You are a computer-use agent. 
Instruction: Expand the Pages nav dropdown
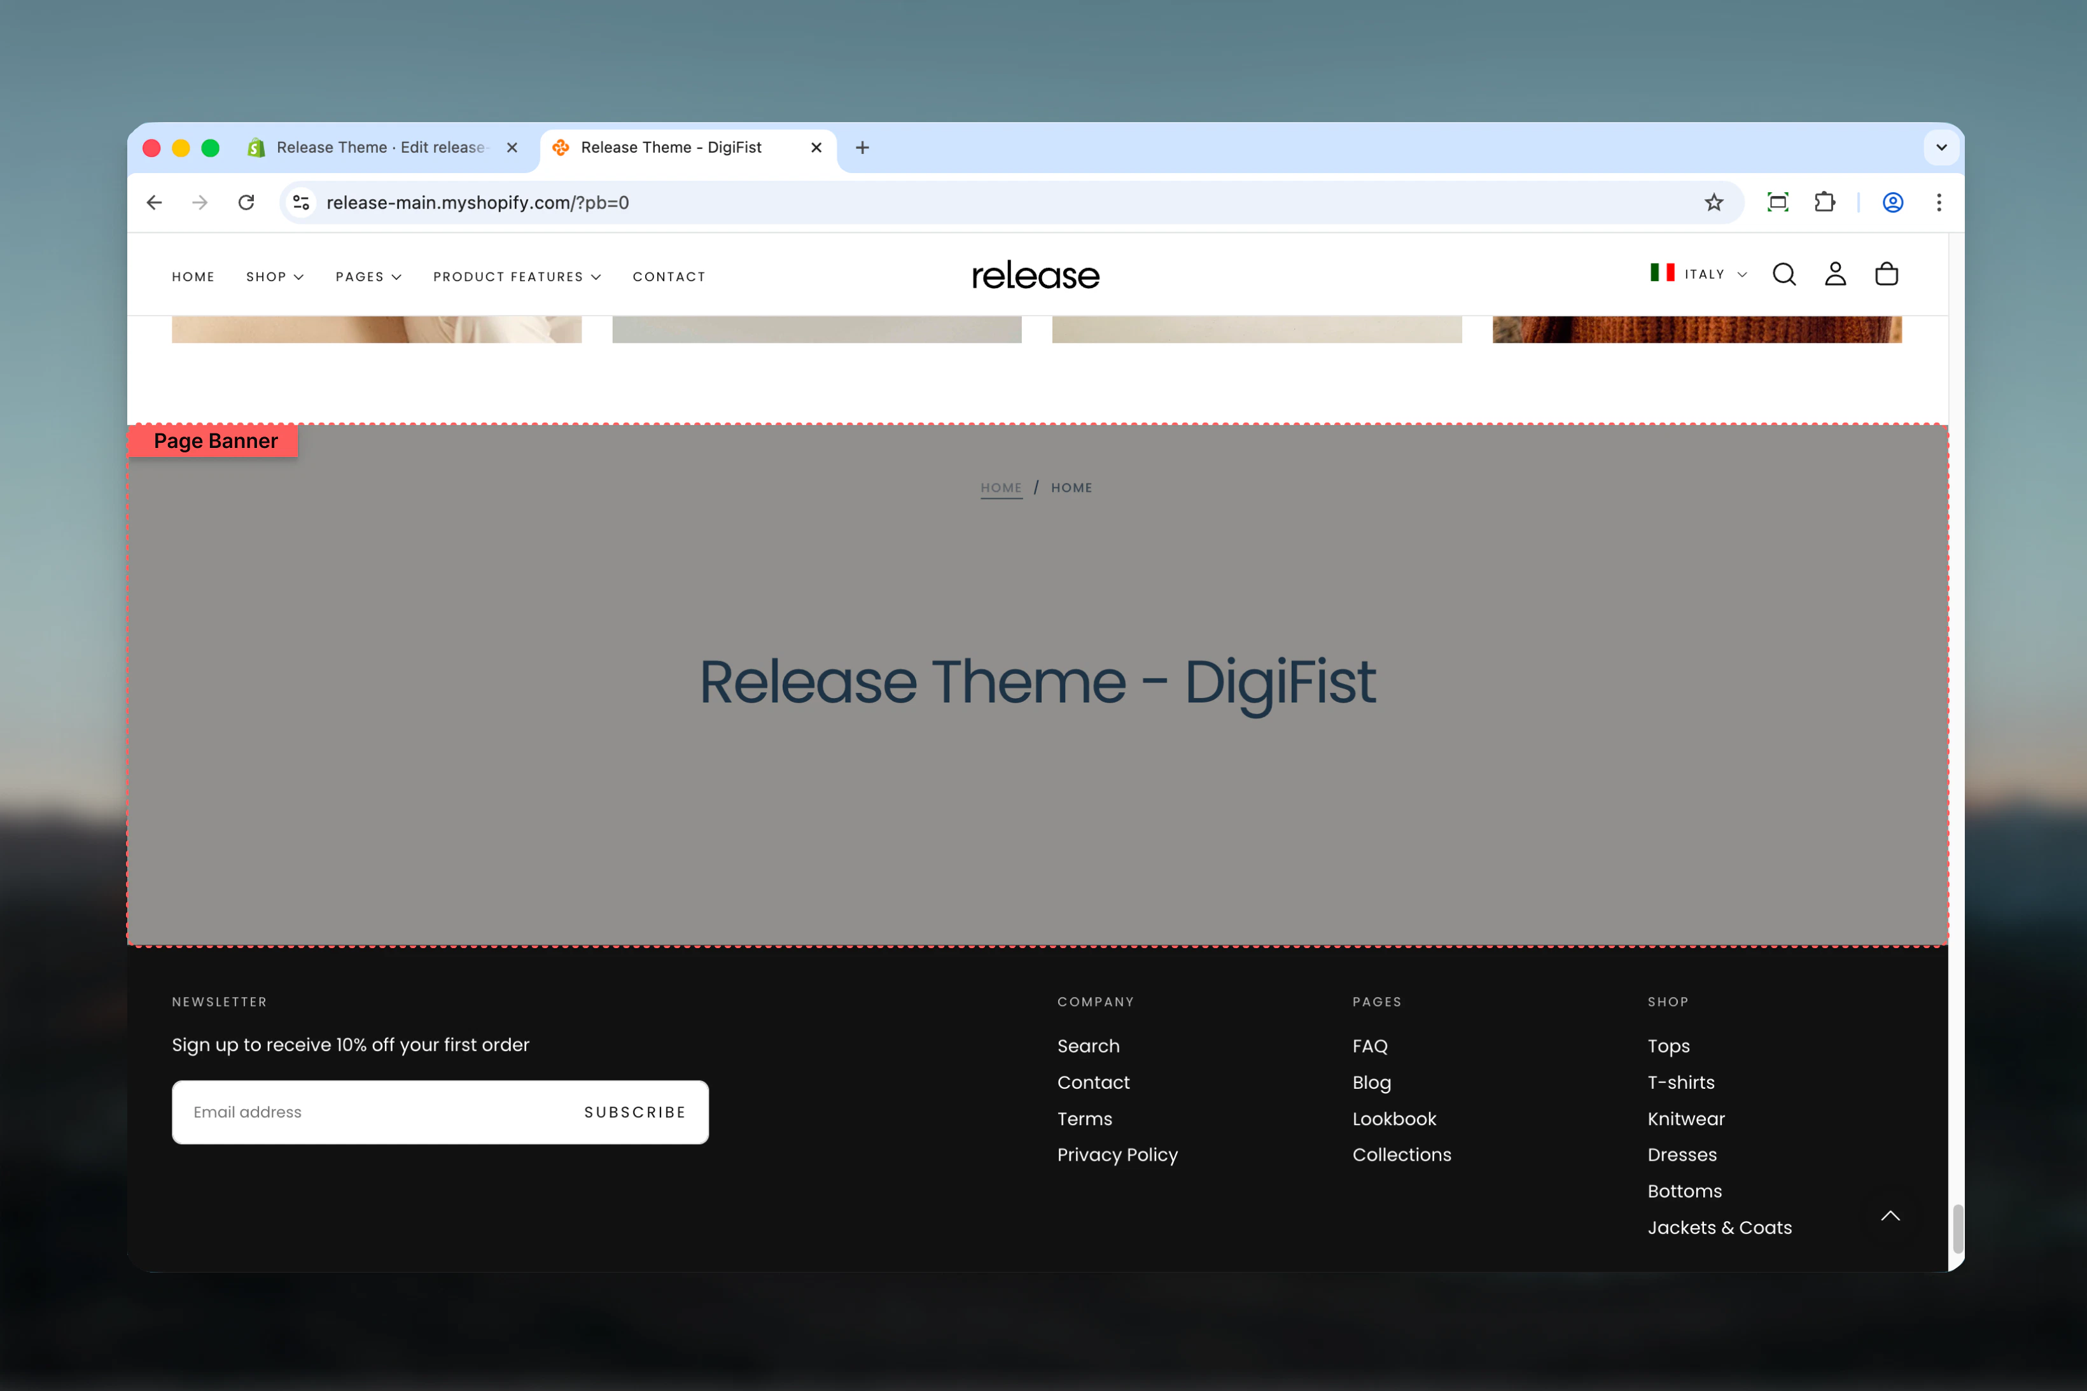tap(368, 277)
